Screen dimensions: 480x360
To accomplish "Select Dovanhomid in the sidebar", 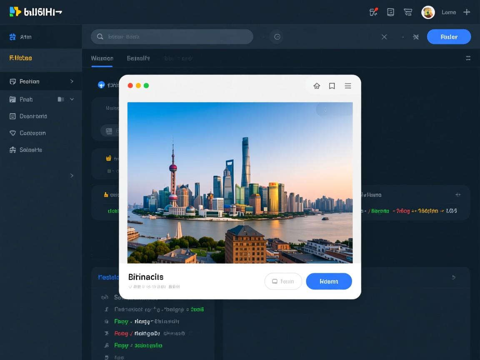I will 33,116.
